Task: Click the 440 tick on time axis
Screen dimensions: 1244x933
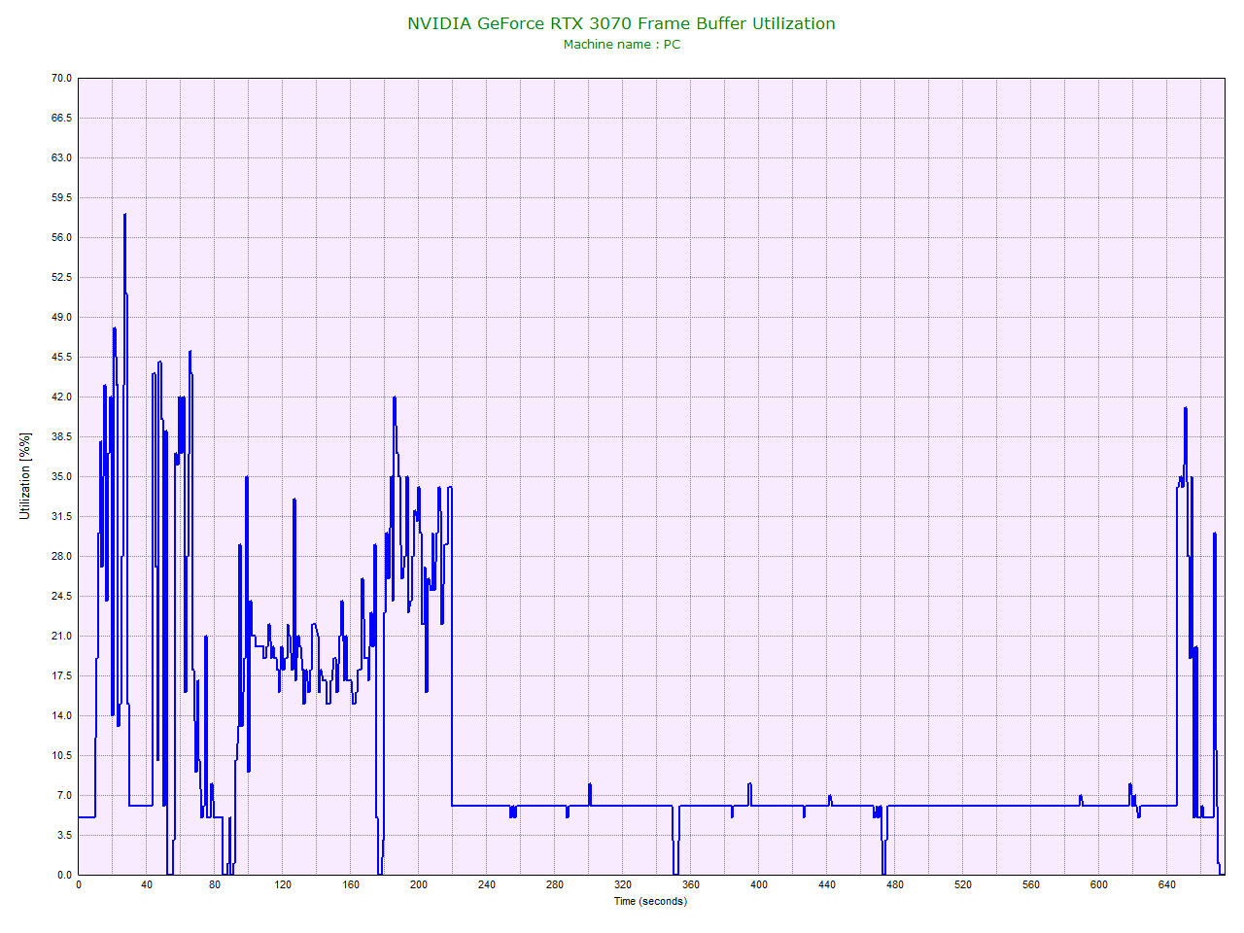Action: 827,884
